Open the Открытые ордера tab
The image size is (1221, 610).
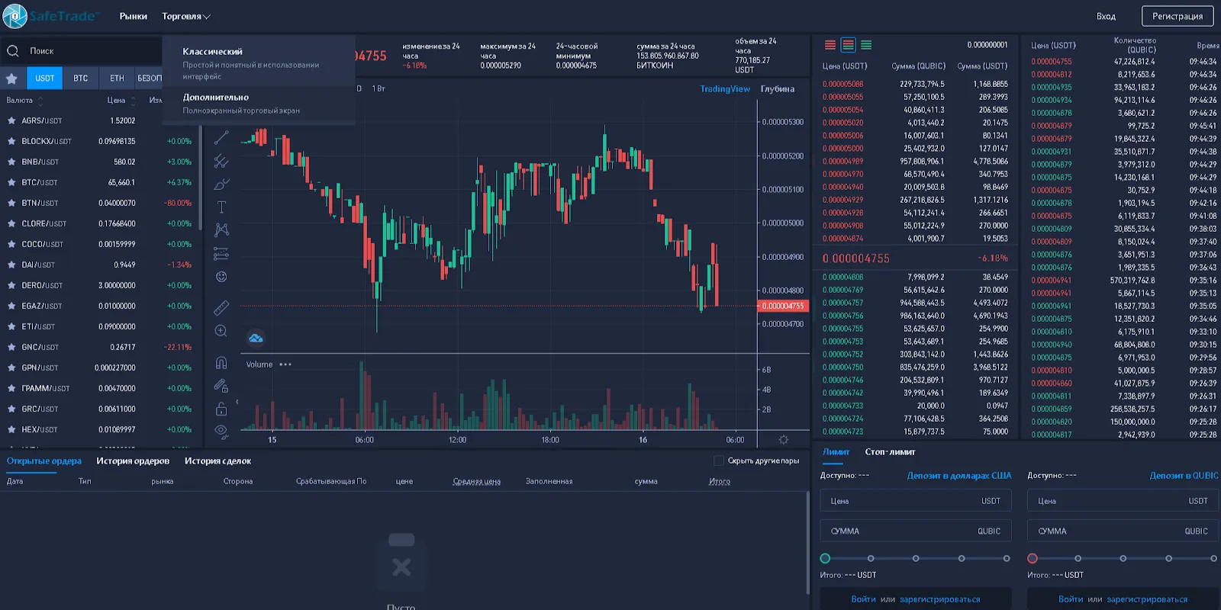pyautogui.click(x=44, y=461)
